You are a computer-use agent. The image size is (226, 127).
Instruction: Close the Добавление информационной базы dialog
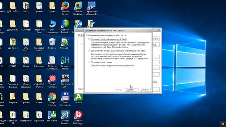[x=150, y=31]
